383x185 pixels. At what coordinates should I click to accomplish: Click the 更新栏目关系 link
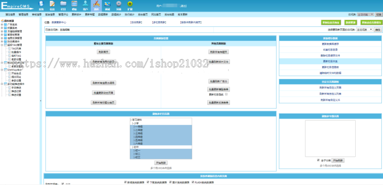pyautogui.click(x=330, y=61)
